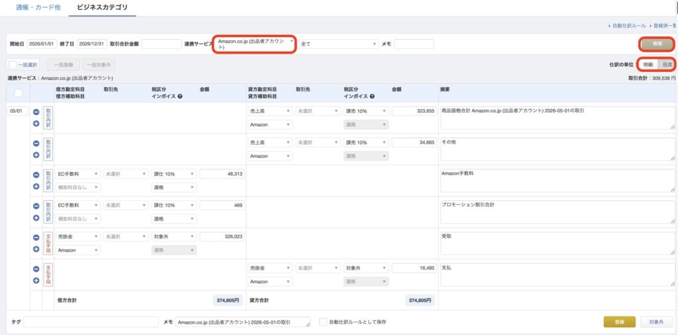Click the 検索 search button
This screenshot has width=678, height=335.
click(x=657, y=44)
